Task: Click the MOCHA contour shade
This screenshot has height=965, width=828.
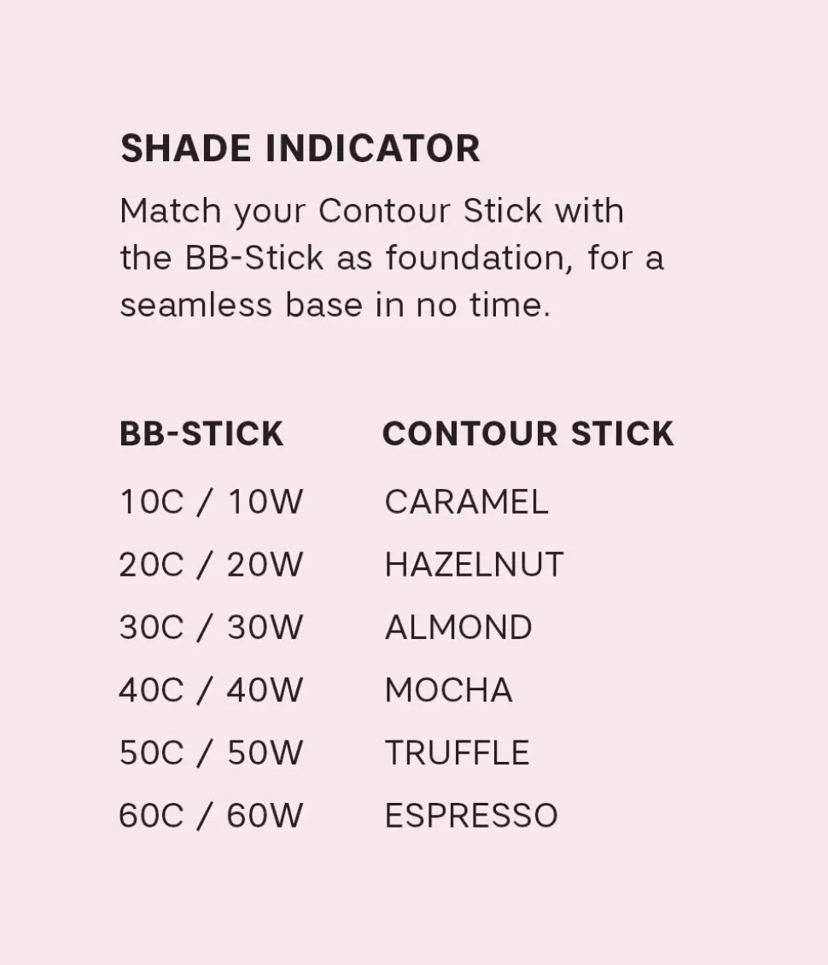Action: click(449, 690)
